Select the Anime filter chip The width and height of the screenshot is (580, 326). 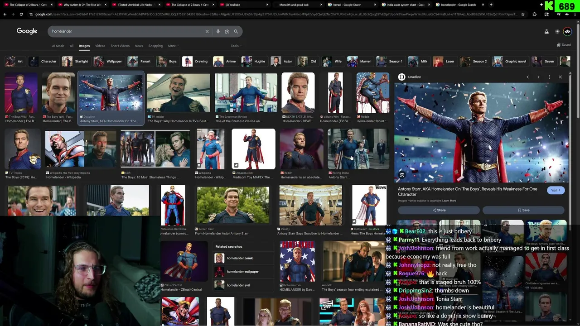coord(226,61)
